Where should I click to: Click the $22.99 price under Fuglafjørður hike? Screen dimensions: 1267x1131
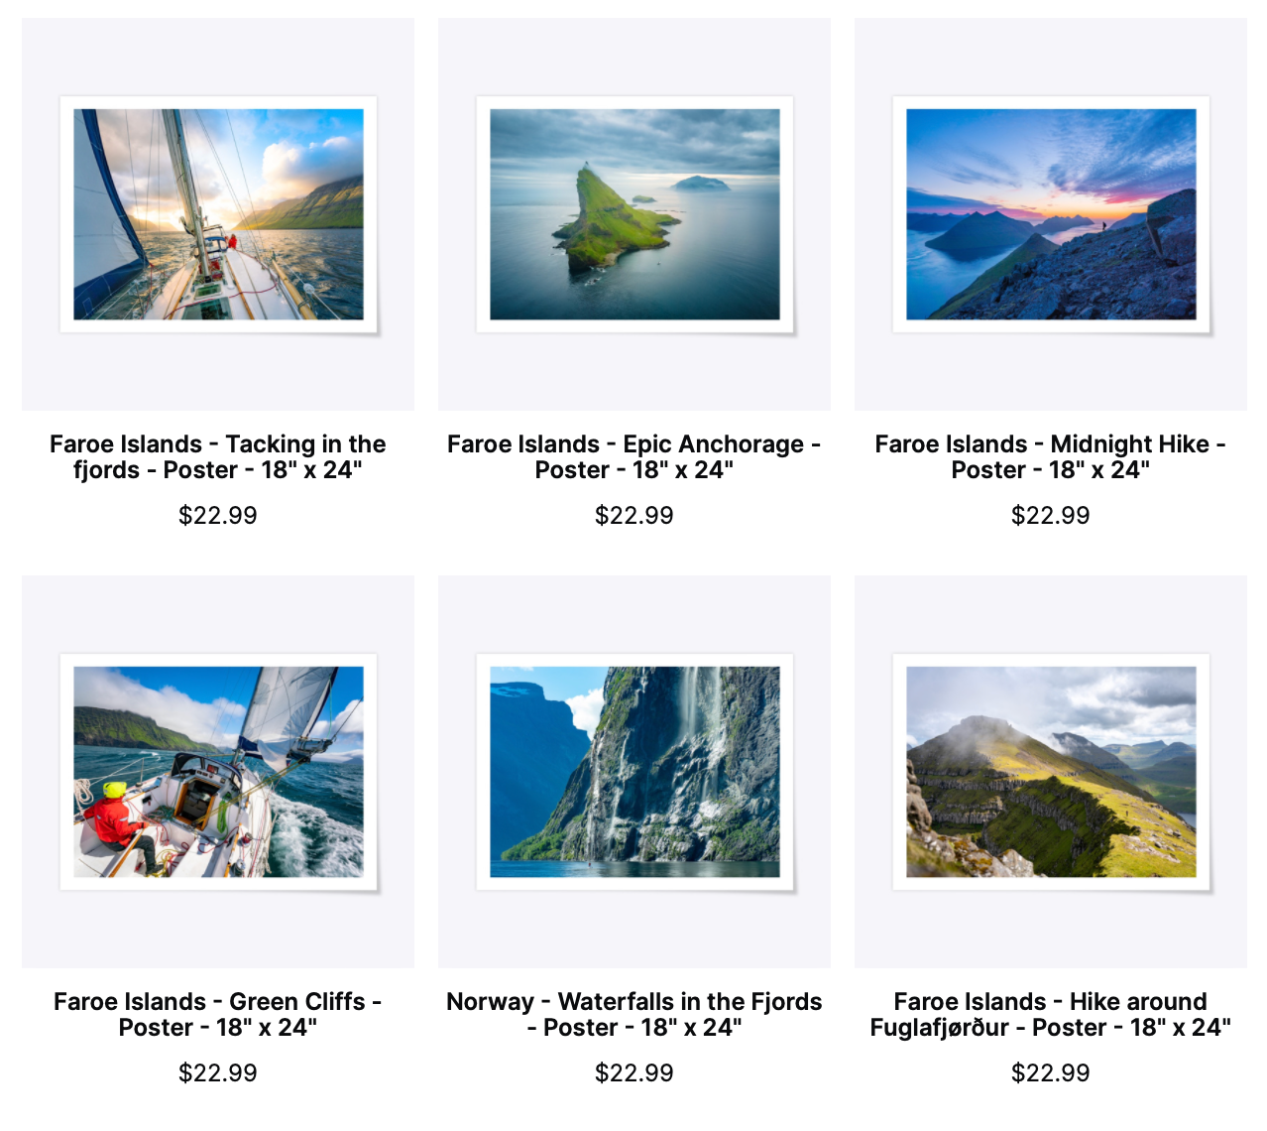(x=1051, y=1073)
